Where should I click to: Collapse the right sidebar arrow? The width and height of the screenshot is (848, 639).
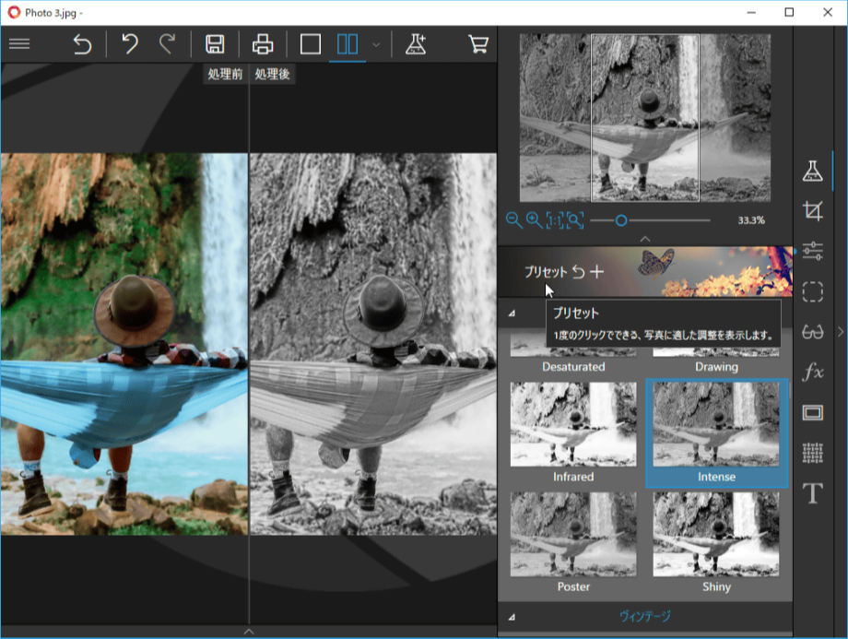pos(841,332)
